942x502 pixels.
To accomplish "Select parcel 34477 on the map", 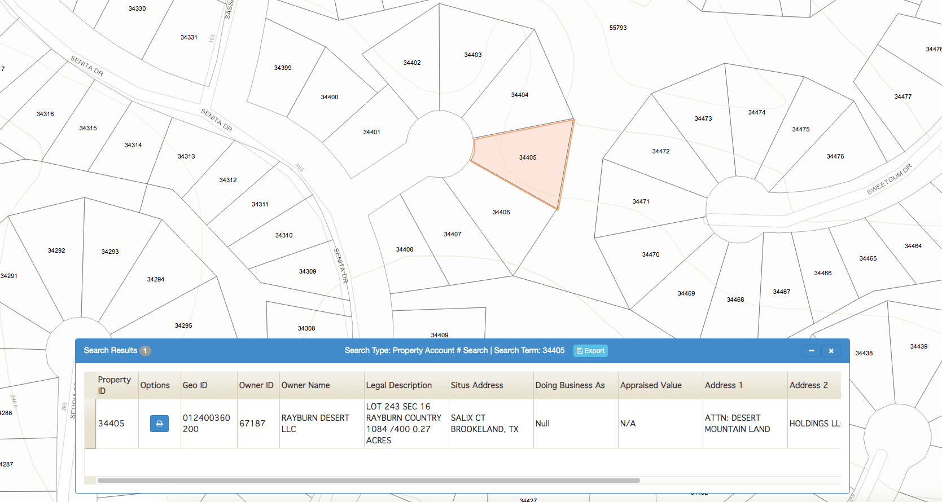I will (903, 96).
